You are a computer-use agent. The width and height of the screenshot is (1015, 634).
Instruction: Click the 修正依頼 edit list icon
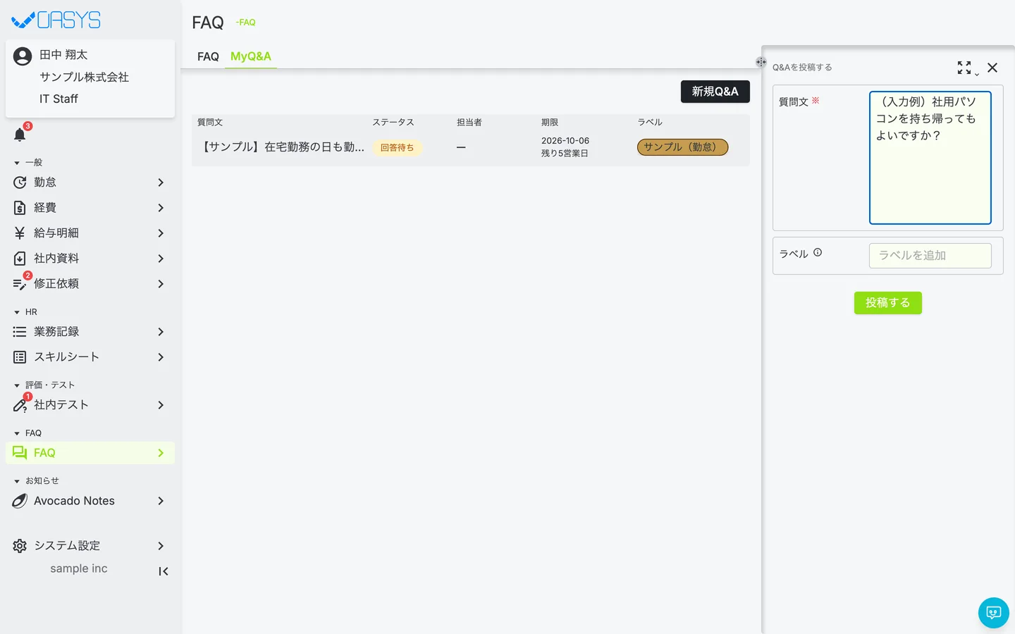point(20,284)
